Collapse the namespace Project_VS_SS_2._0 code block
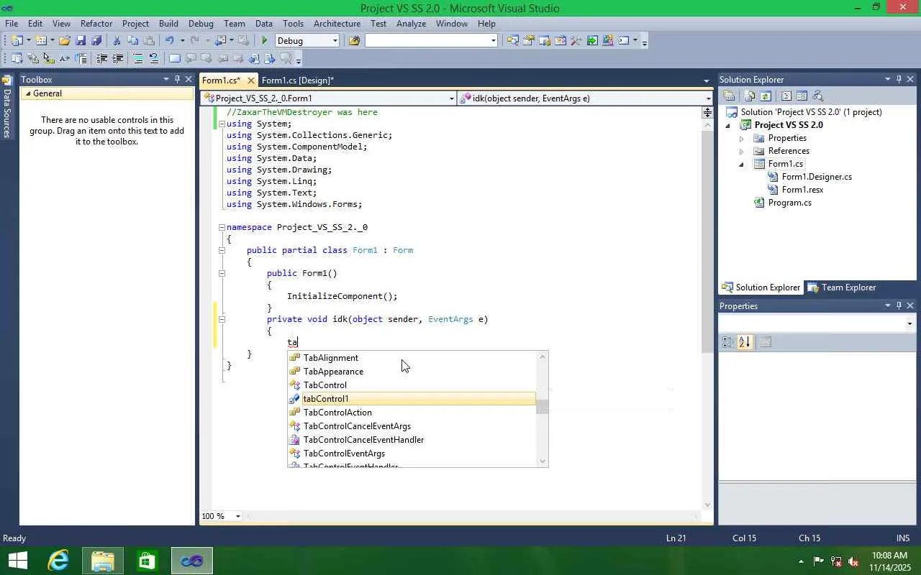This screenshot has height=575, width=921. (222, 227)
